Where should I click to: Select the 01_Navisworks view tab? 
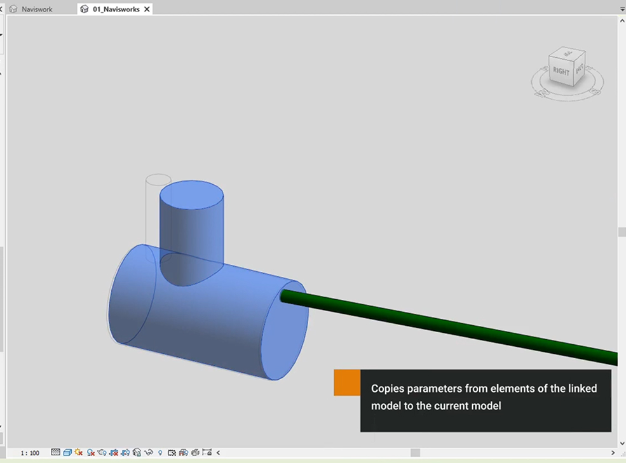(116, 10)
